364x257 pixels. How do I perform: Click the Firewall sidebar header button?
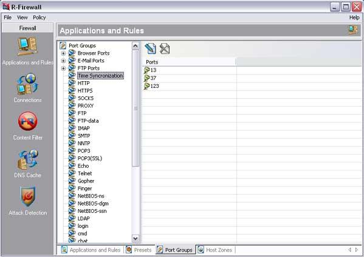click(x=27, y=28)
